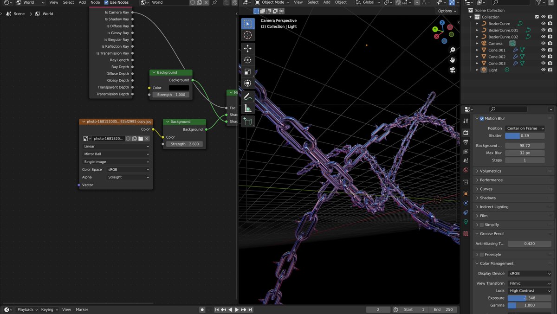The image size is (557, 314).
Task: Open the View Transform Filmic dropdown
Action: coord(530,283)
